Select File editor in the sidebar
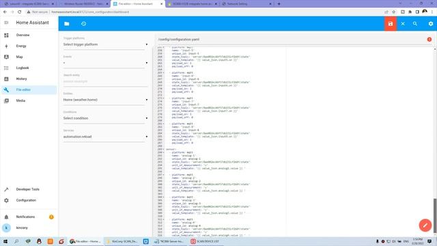 [29, 90]
